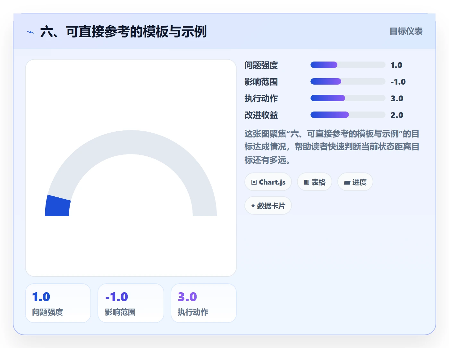Click the 2.0 value next to 改进收益
This screenshot has width=449, height=348.
pos(397,115)
